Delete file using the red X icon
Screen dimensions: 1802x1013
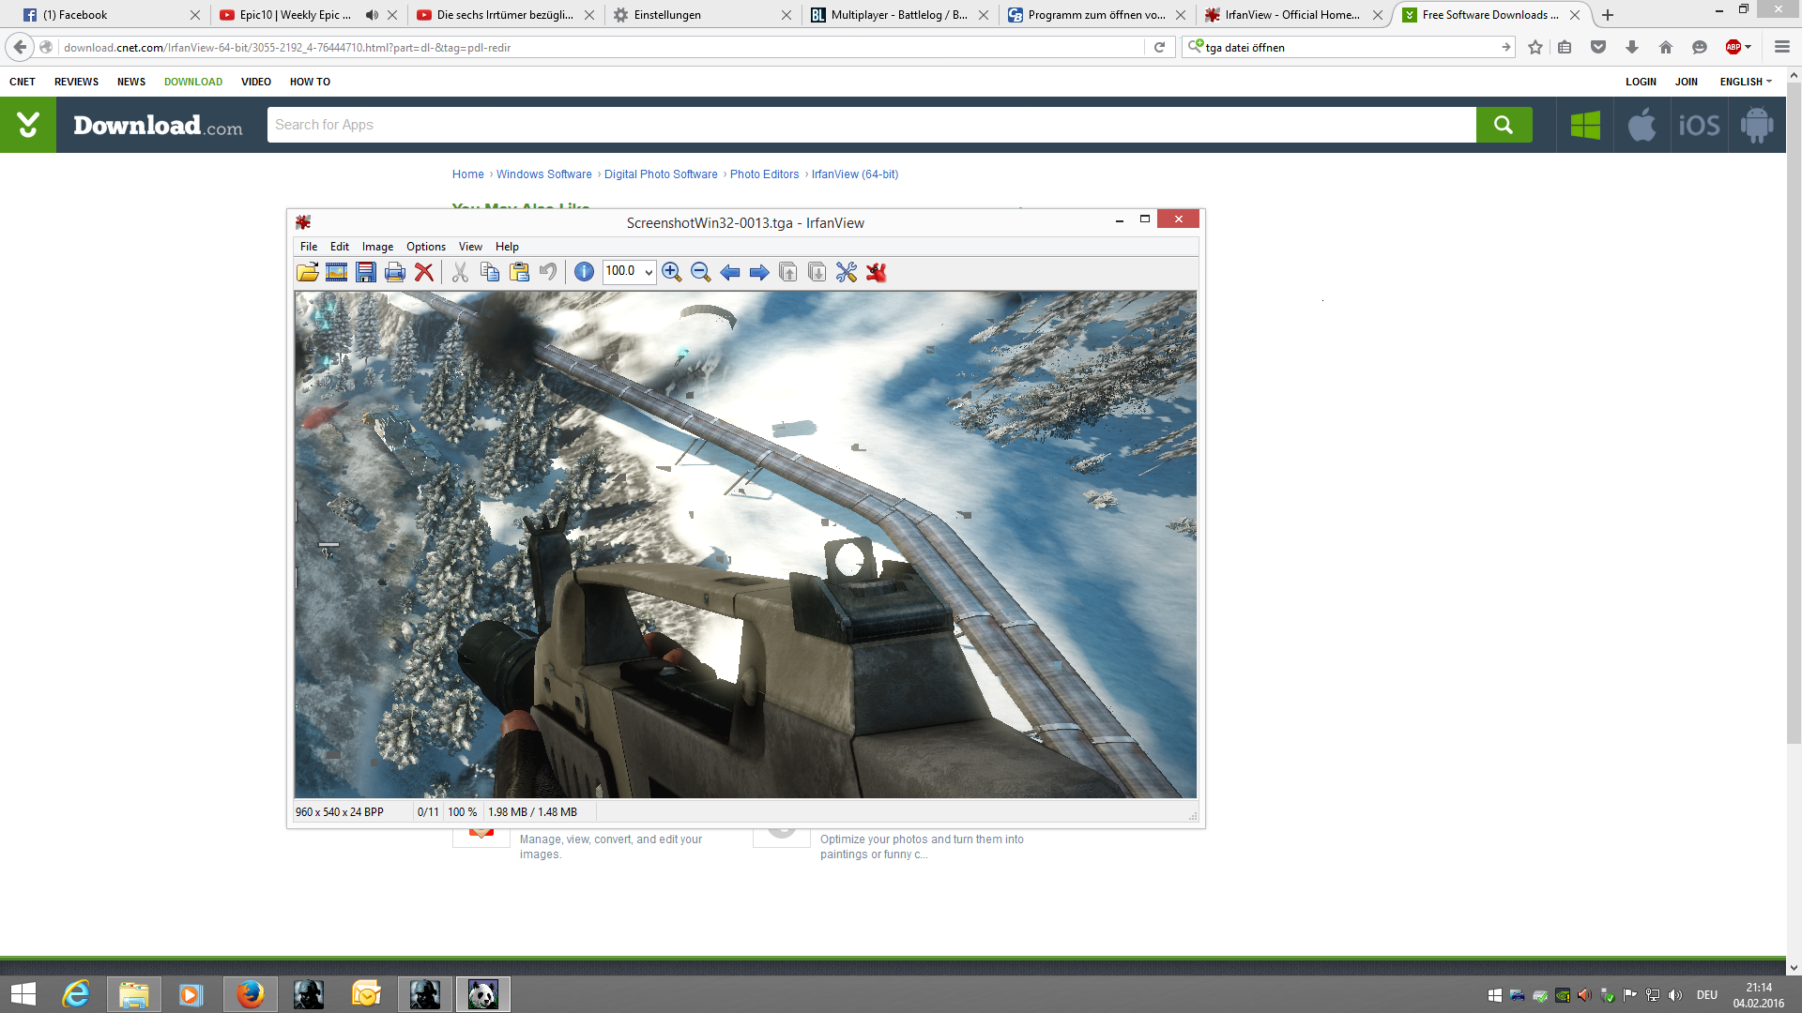424,272
